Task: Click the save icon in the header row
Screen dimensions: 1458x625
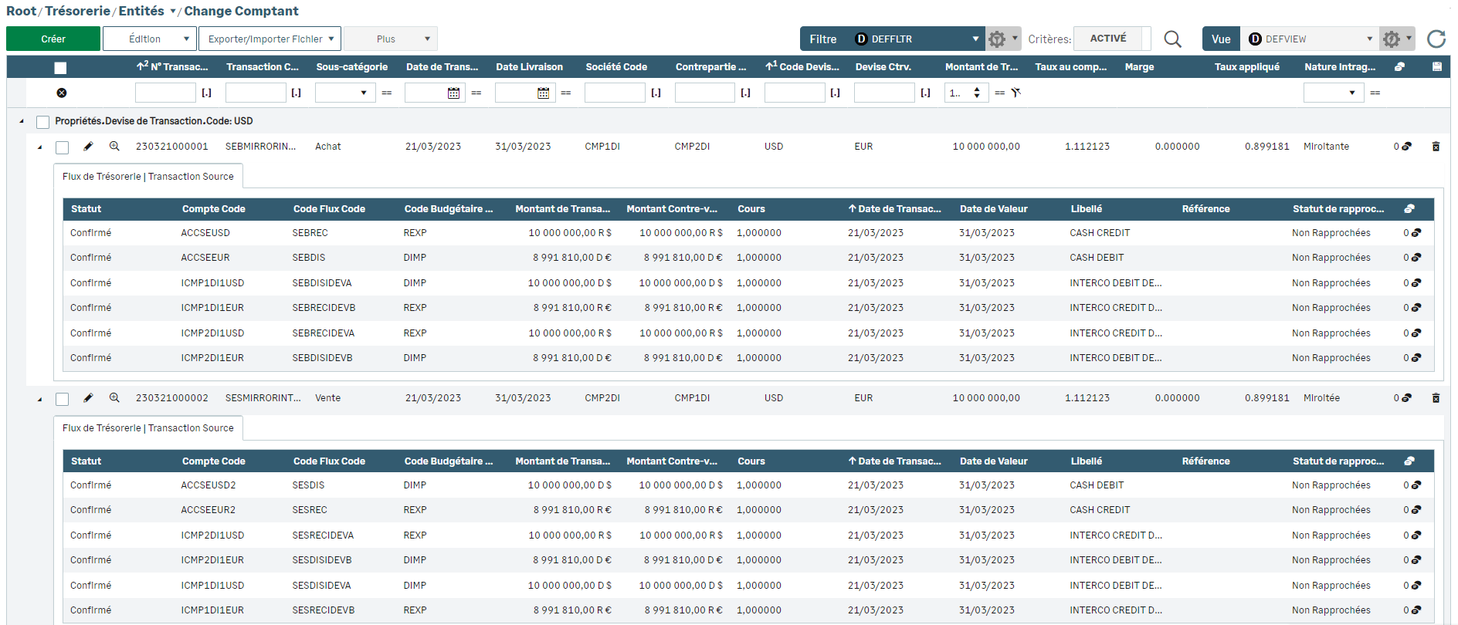Action: [x=1436, y=67]
